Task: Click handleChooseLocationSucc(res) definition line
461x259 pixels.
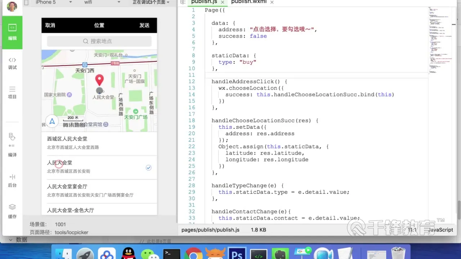Action: (265, 121)
